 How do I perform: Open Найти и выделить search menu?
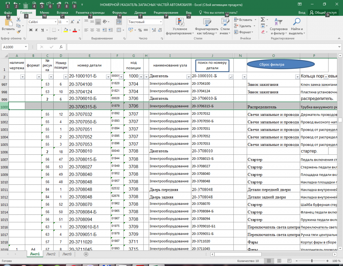pyautogui.click(x=297, y=27)
